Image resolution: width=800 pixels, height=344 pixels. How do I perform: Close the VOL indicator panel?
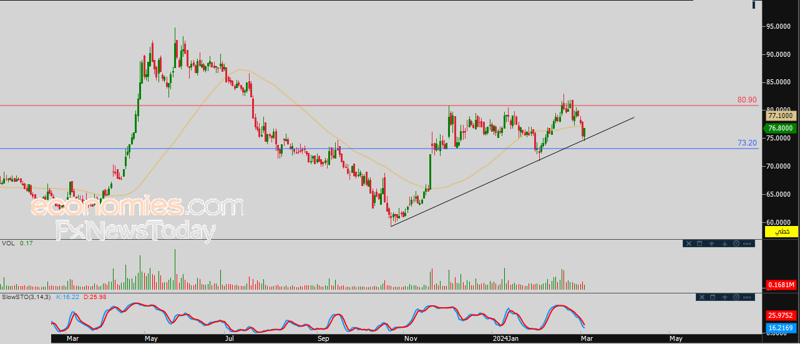click(x=688, y=243)
